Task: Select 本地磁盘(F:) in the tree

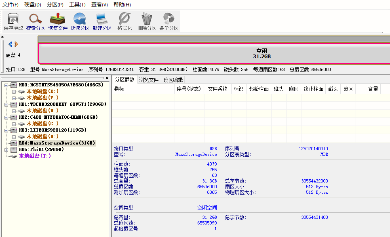Action: 42,98
